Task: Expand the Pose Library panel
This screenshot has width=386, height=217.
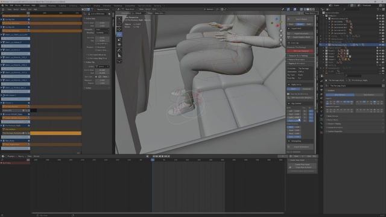Action: (x=332, y=120)
